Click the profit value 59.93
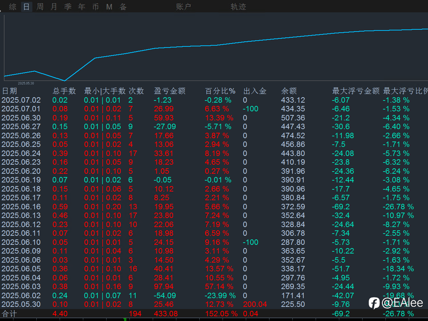Screen dimensions: 428x321 [164, 118]
